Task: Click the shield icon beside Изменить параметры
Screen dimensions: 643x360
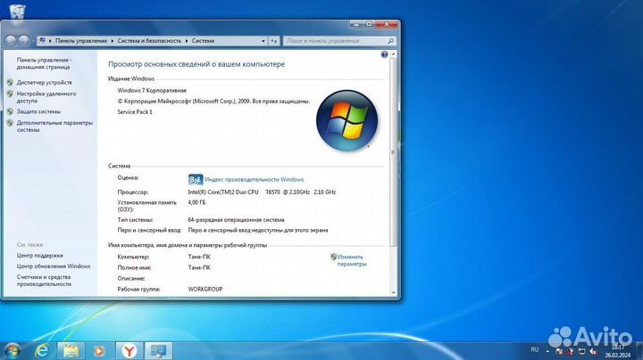Action: pos(333,257)
